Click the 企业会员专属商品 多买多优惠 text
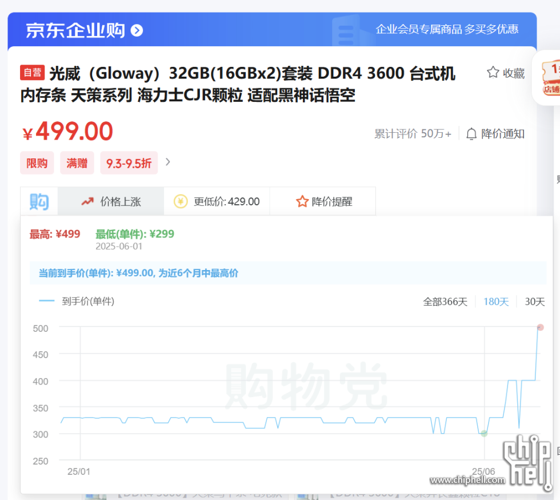Screen dimensions: 560x500 click(447, 29)
